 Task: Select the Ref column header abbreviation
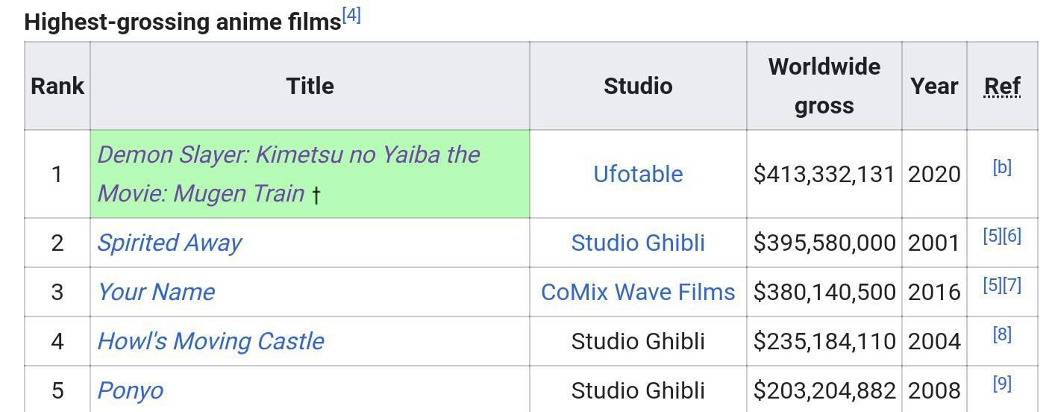[1002, 86]
